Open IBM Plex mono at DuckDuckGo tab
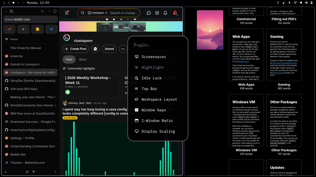The width and height of the screenshot is (316, 177). point(31,114)
